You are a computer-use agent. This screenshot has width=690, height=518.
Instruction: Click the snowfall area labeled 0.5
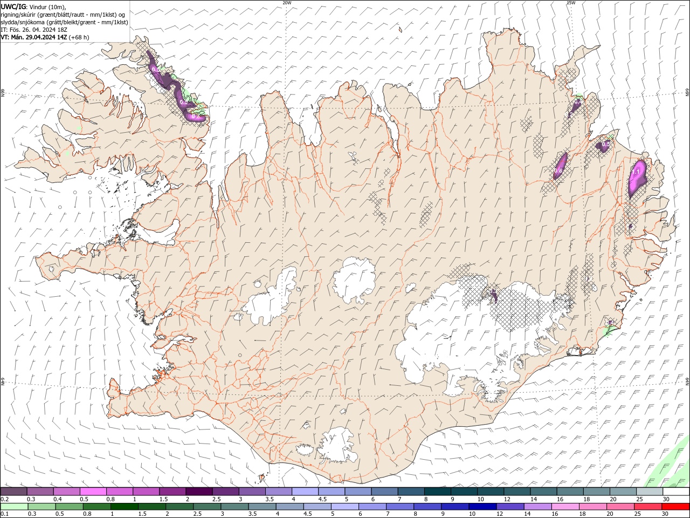tap(604, 145)
